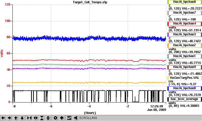
Task: Select the HacAi_hpchan3 curve legend
Action: tap(185, 35)
